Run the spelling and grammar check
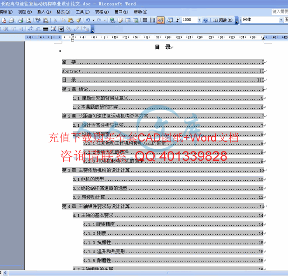 pos(38,20)
